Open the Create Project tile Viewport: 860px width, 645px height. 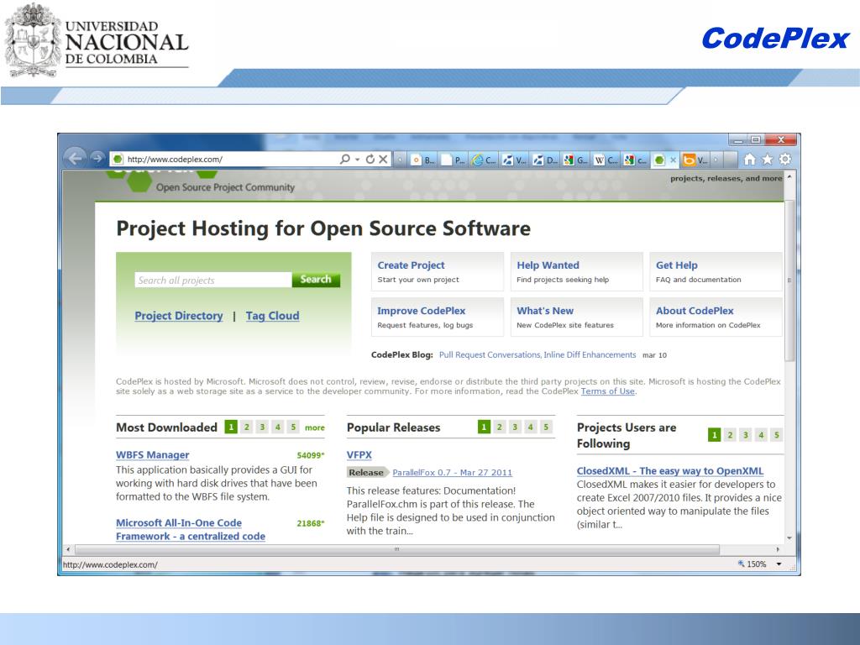pyautogui.click(x=437, y=271)
